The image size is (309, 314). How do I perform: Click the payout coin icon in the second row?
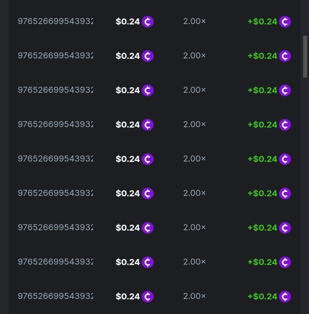(x=285, y=56)
